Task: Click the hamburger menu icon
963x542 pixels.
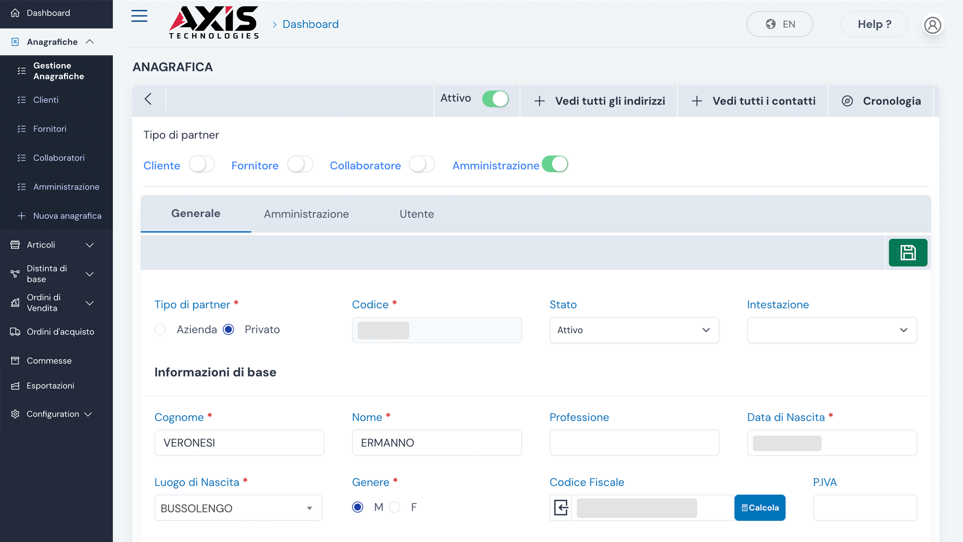Action: point(139,16)
